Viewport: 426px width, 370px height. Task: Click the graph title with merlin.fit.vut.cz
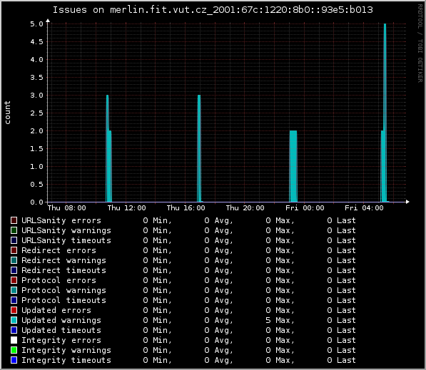pos(213,10)
